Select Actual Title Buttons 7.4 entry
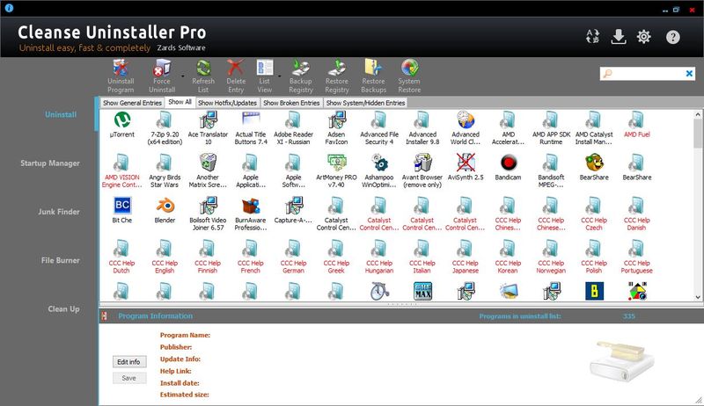 click(x=251, y=128)
